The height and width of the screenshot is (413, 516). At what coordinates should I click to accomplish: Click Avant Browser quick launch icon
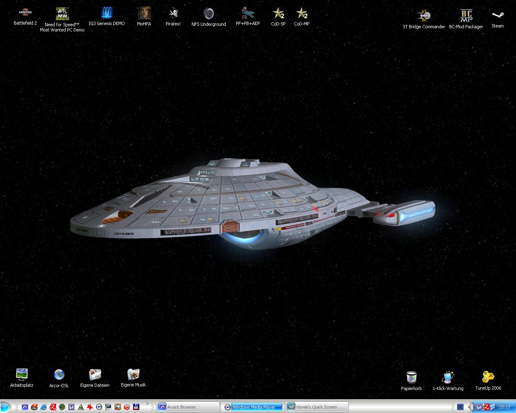tap(25, 407)
